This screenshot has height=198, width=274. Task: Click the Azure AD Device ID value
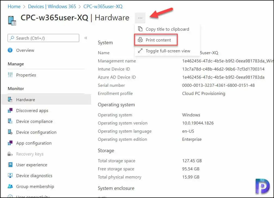pos(223,77)
